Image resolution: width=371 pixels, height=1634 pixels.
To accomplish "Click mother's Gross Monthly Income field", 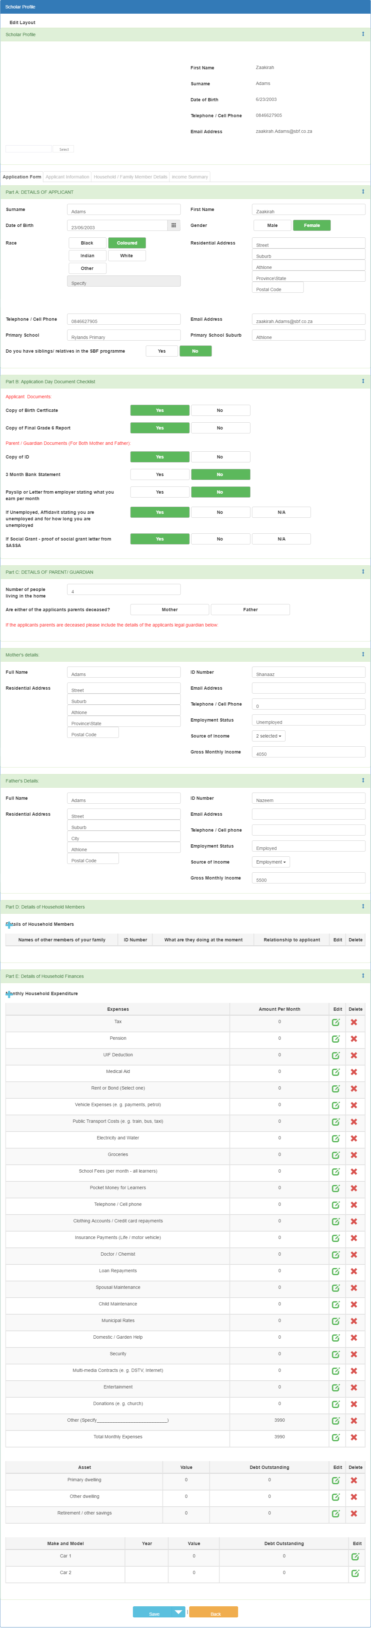I will pyautogui.click(x=309, y=752).
